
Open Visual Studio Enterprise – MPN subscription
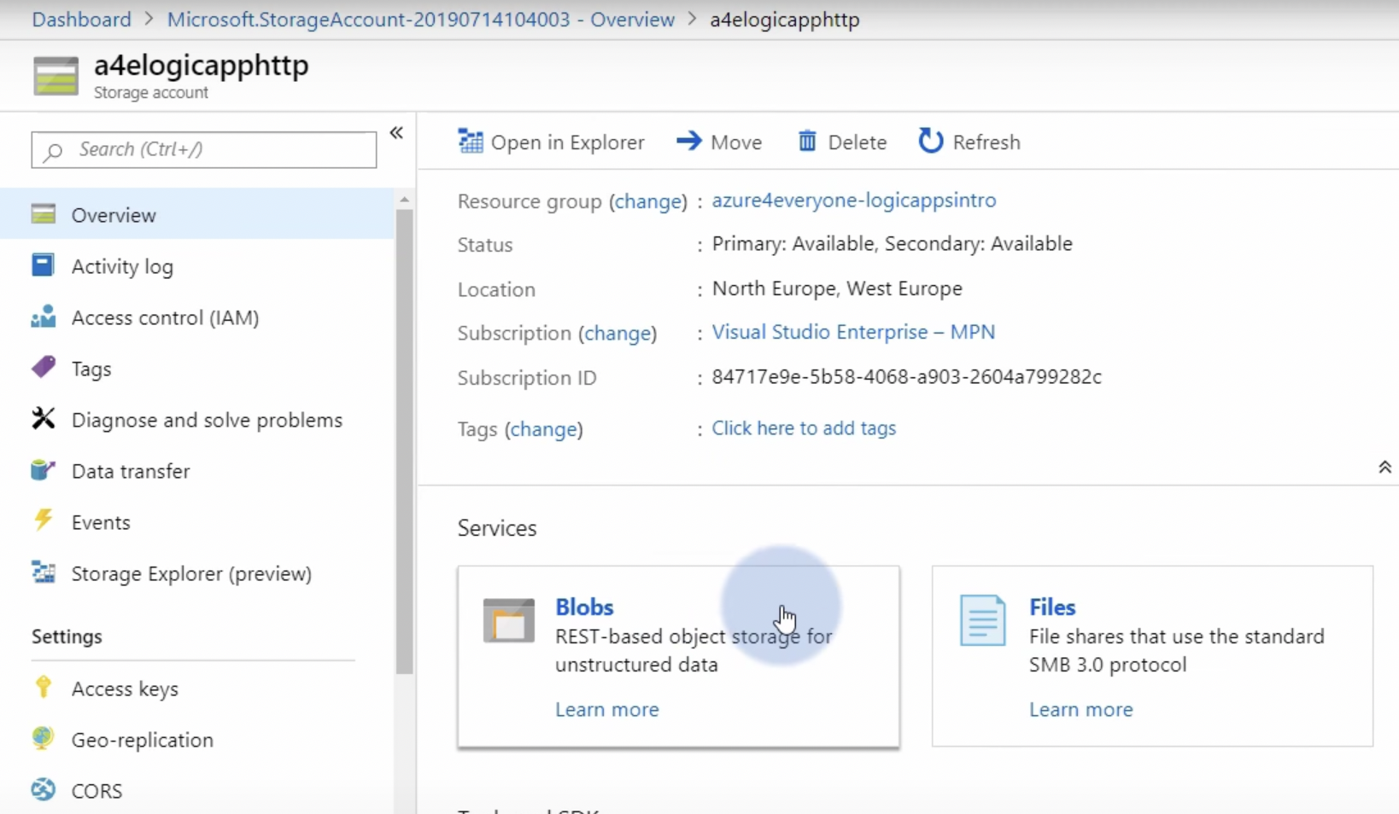pos(853,331)
